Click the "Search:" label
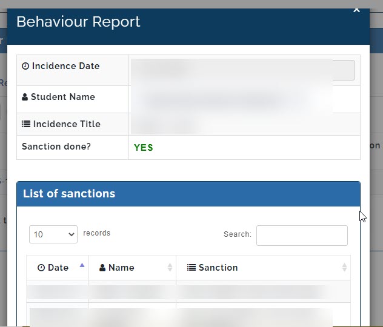The height and width of the screenshot is (327, 383). tap(238, 234)
